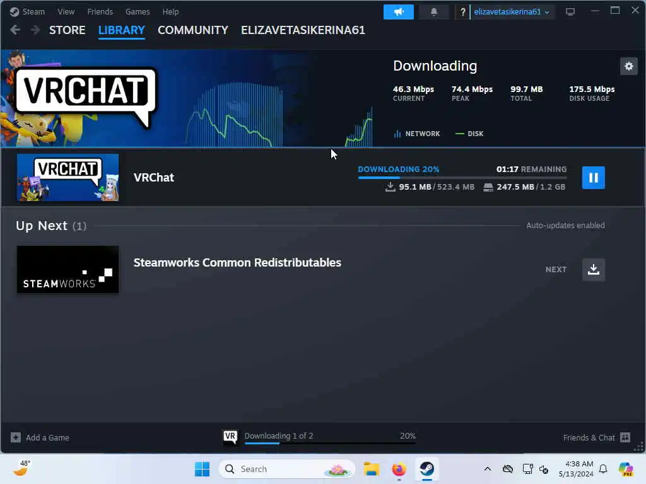The image size is (646, 484).
Task: Click the Steam taskbar icon
Action: pos(427,469)
